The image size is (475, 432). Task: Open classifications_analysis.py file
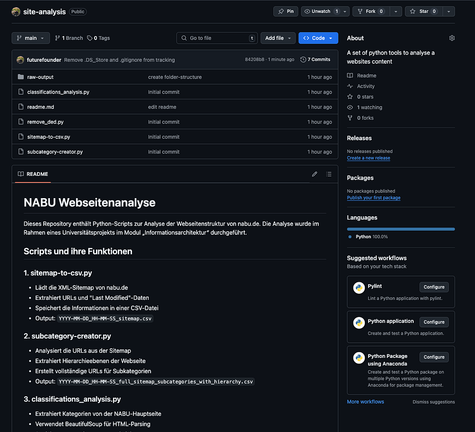coord(58,92)
